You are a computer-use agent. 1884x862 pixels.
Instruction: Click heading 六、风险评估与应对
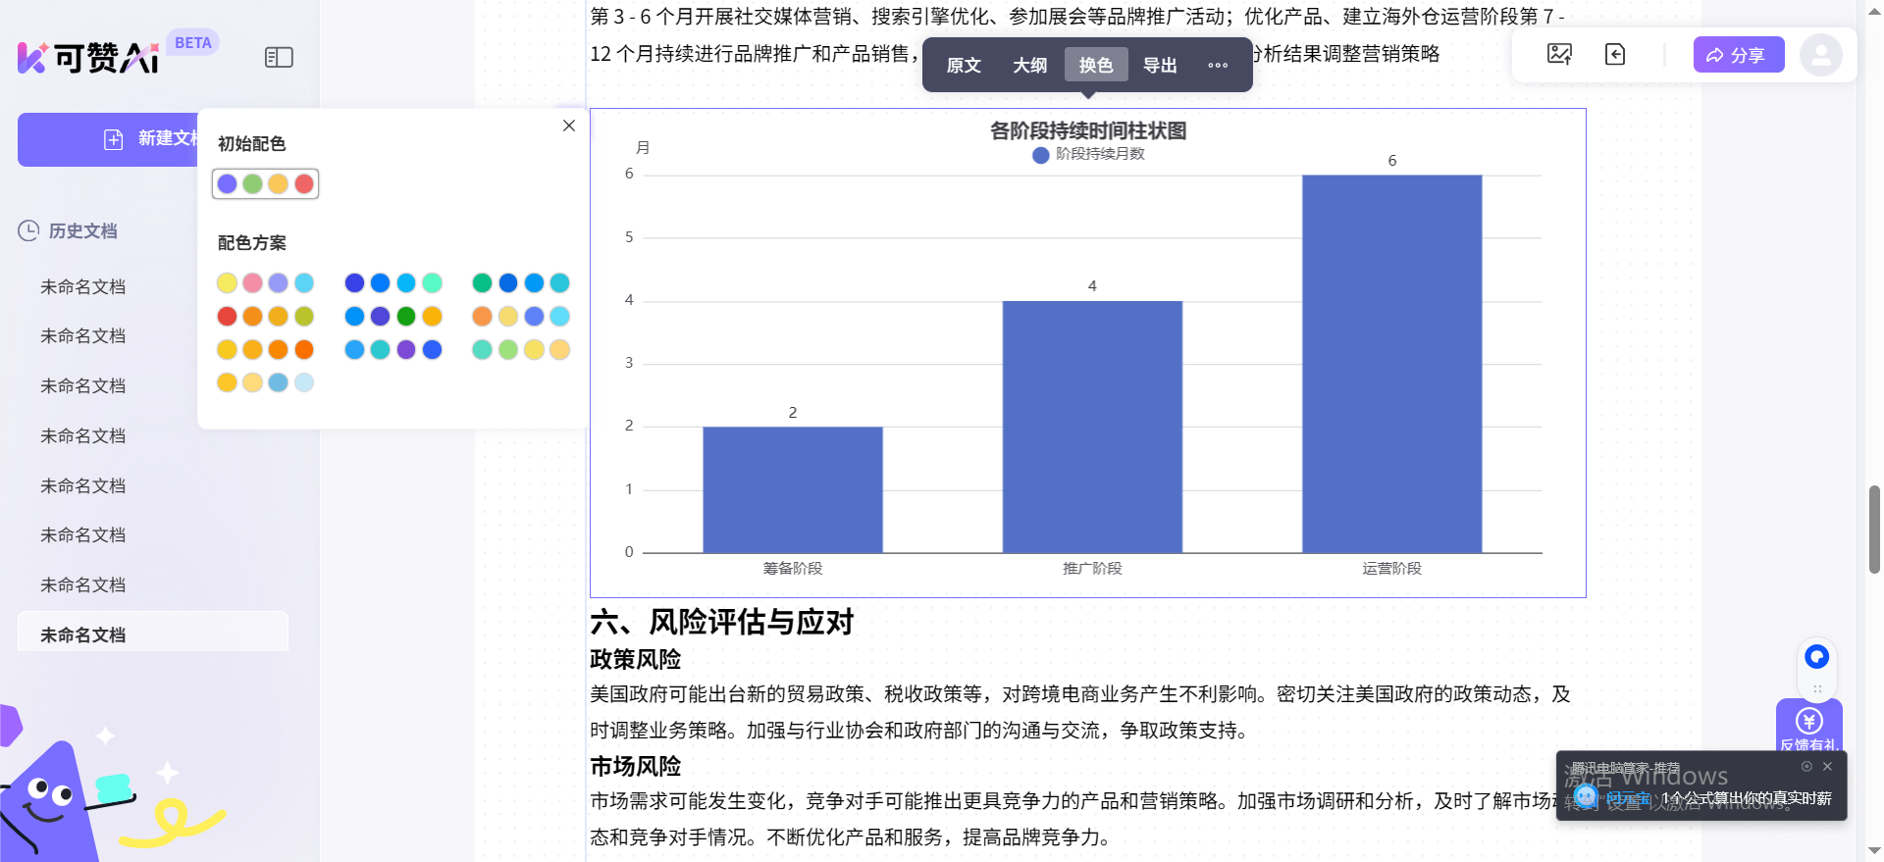722,622
